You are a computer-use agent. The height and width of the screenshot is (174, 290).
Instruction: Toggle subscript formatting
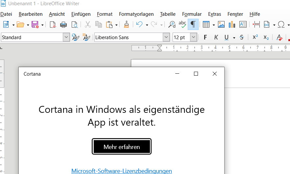point(266,37)
